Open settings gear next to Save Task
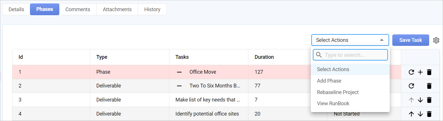 tap(436, 40)
